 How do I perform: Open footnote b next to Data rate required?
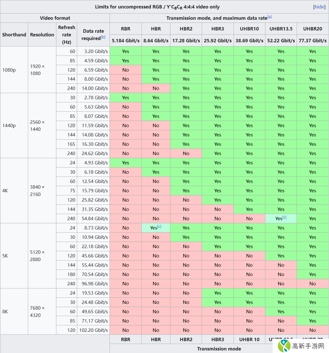pos(103,37)
